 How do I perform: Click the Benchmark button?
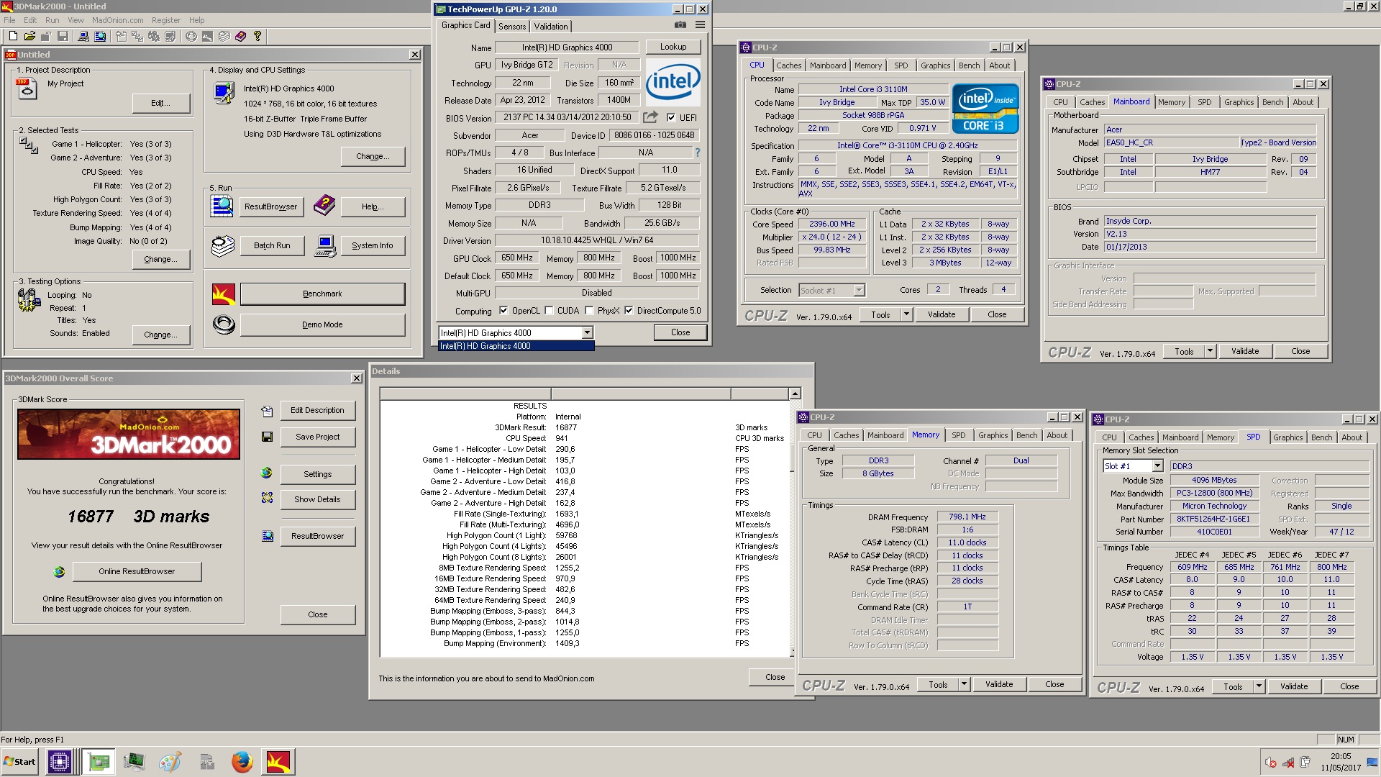(x=322, y=294)
